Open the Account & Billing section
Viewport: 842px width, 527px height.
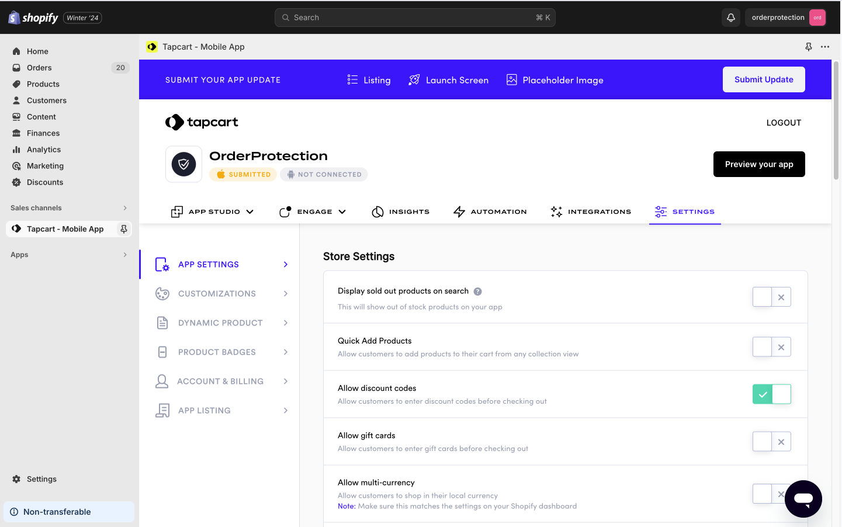pyautogui.click(x=221, y=382)
